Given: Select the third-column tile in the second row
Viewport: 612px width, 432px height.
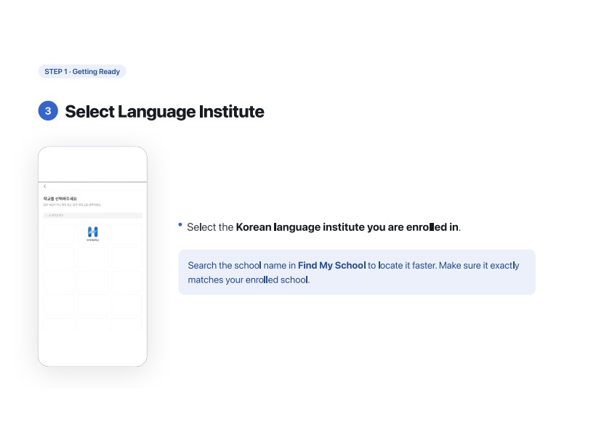Looking at the screenshot, I should (x=126, y=258).
